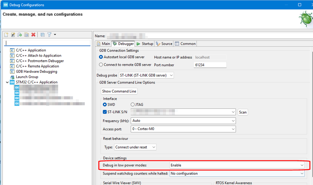Select the JTAG interface radio button
Screen dimensions: 313x185
[x=133, y=105]
